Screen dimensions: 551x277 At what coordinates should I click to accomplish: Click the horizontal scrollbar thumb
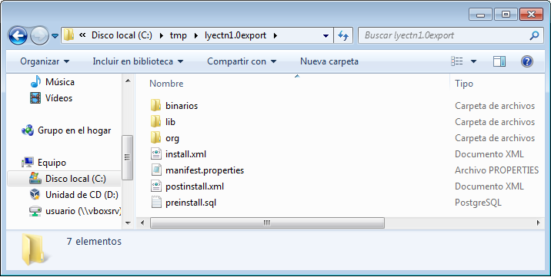point(267,223)
